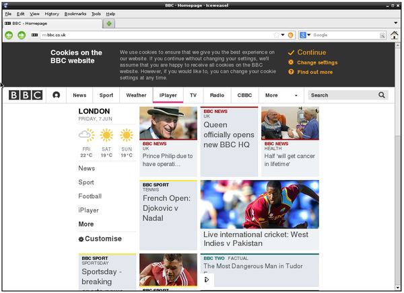Go to the browser home page icon
This screenshot has width=404, height=293.
[394, 35]
